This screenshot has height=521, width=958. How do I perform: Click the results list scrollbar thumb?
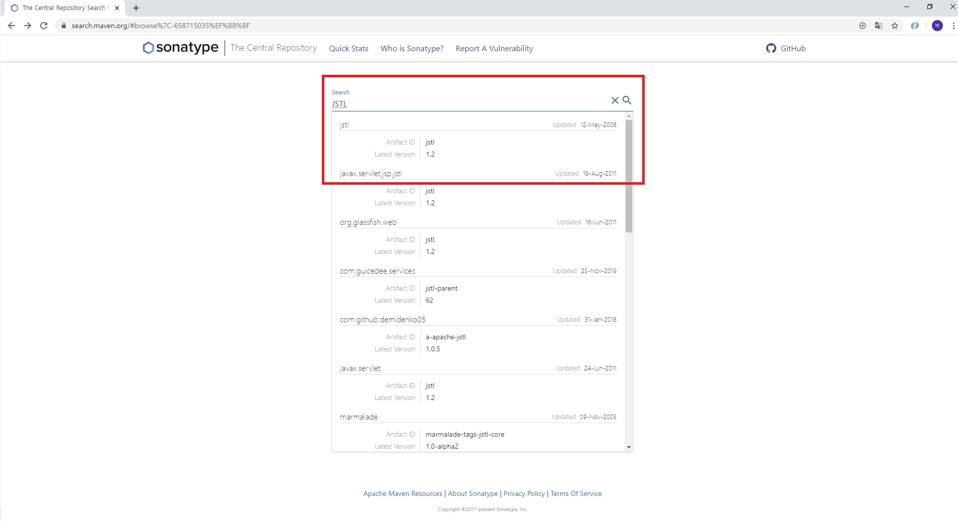629,176
